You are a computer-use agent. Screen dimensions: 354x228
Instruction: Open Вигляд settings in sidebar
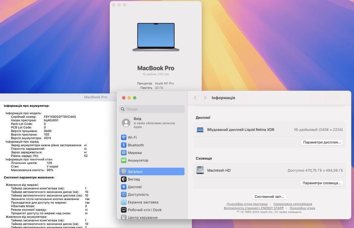tap(152, 179)
